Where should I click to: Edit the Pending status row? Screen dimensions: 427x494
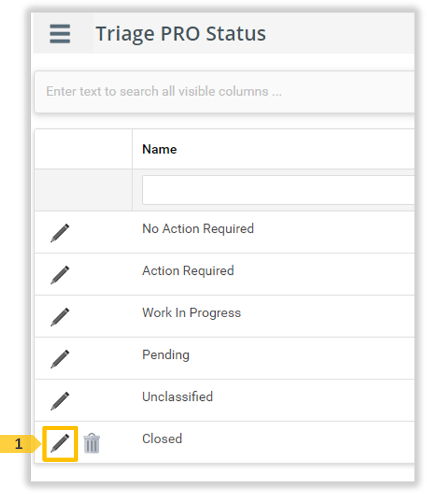60,358
